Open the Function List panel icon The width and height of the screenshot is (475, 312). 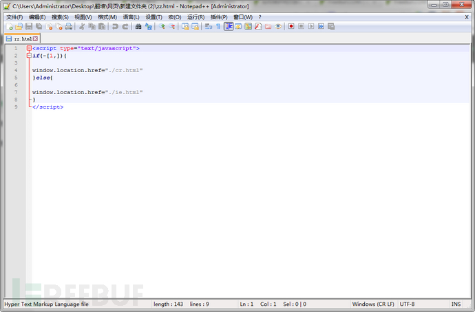click(x=258, y=27)
